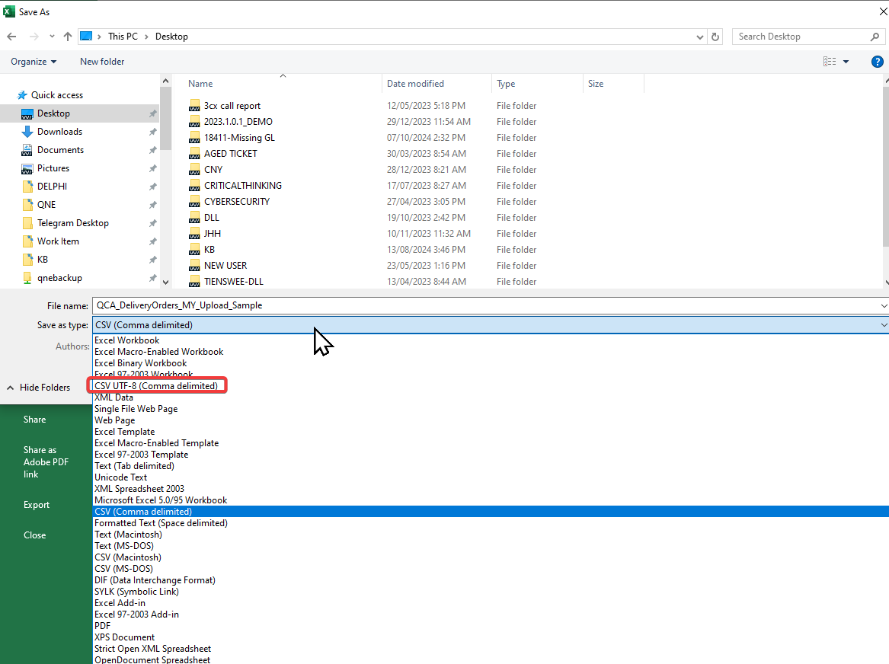Choose Excel Macro-Enabled Workbook format
The height and width of the screenshot is (664, 889).
coord(158,352)
